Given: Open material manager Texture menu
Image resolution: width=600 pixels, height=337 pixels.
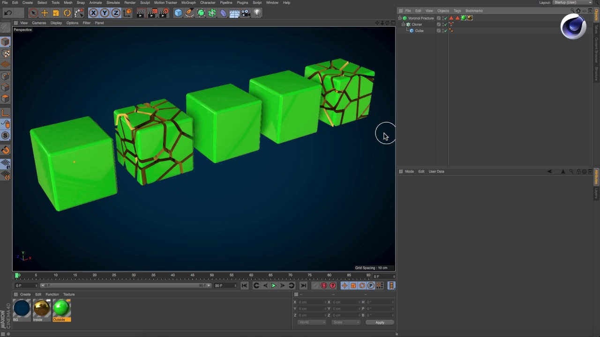Looking at the screenshot, I should click(69, 294).
